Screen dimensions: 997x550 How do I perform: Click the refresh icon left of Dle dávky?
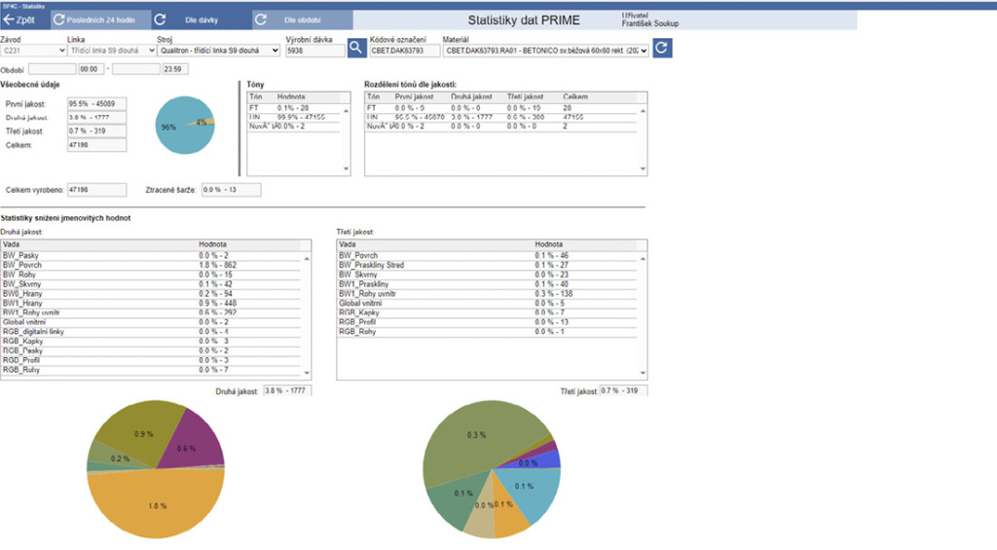point(161,19)
